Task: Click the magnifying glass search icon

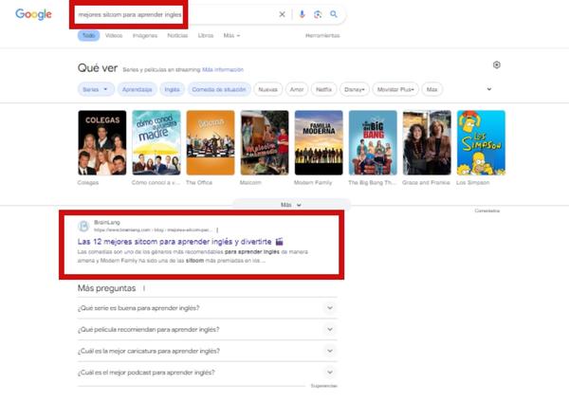Action: (334, 15)
